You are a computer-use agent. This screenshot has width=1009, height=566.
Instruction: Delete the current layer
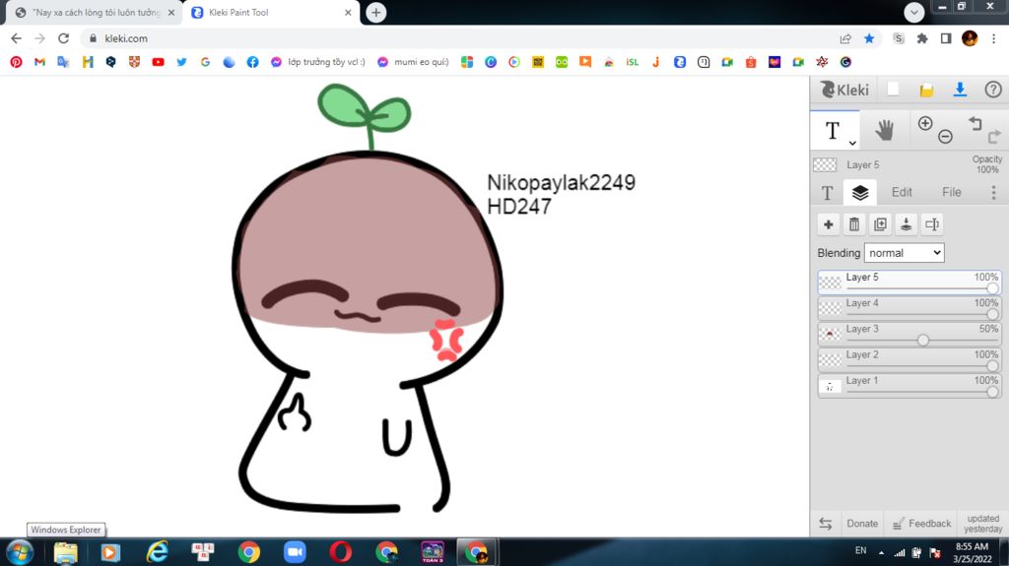point(854,224)
